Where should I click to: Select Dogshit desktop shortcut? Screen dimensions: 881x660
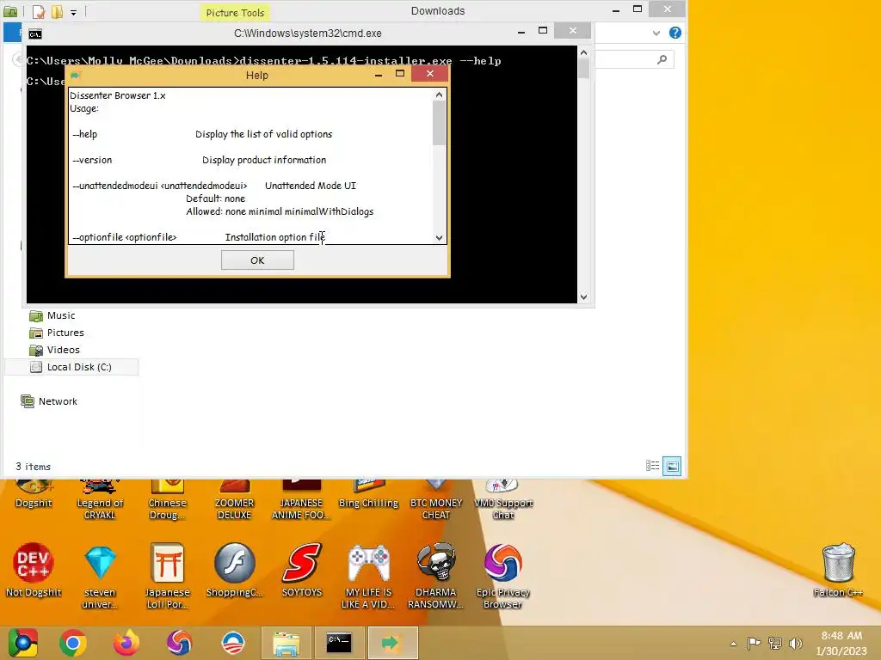[34, 494]
